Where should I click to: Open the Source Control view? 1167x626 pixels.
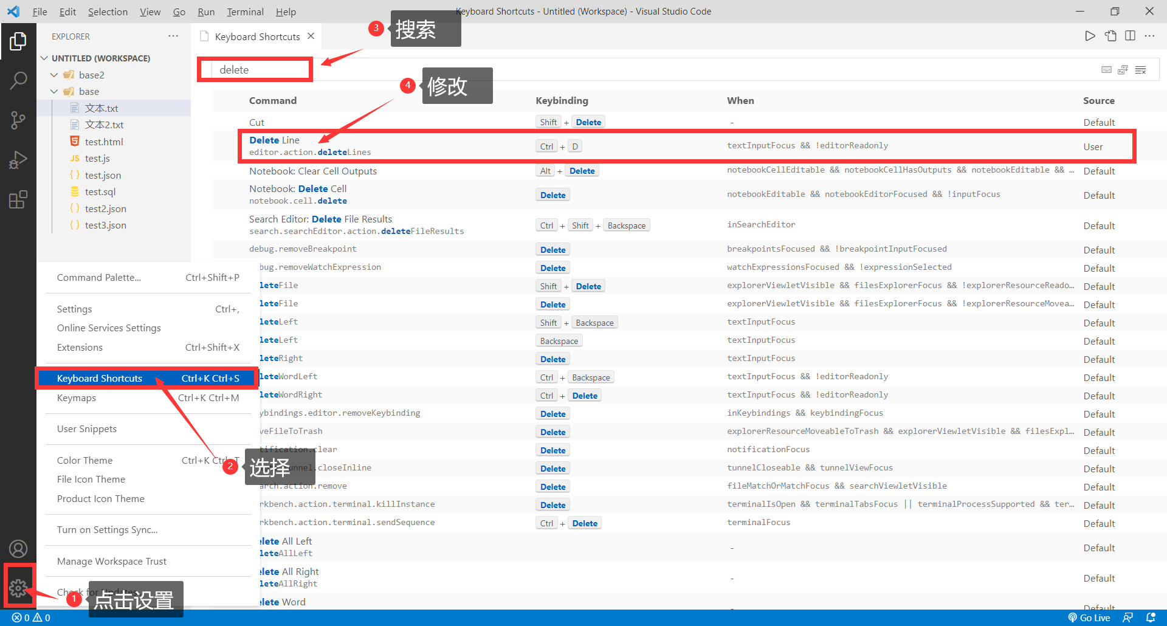pos(18,120)
